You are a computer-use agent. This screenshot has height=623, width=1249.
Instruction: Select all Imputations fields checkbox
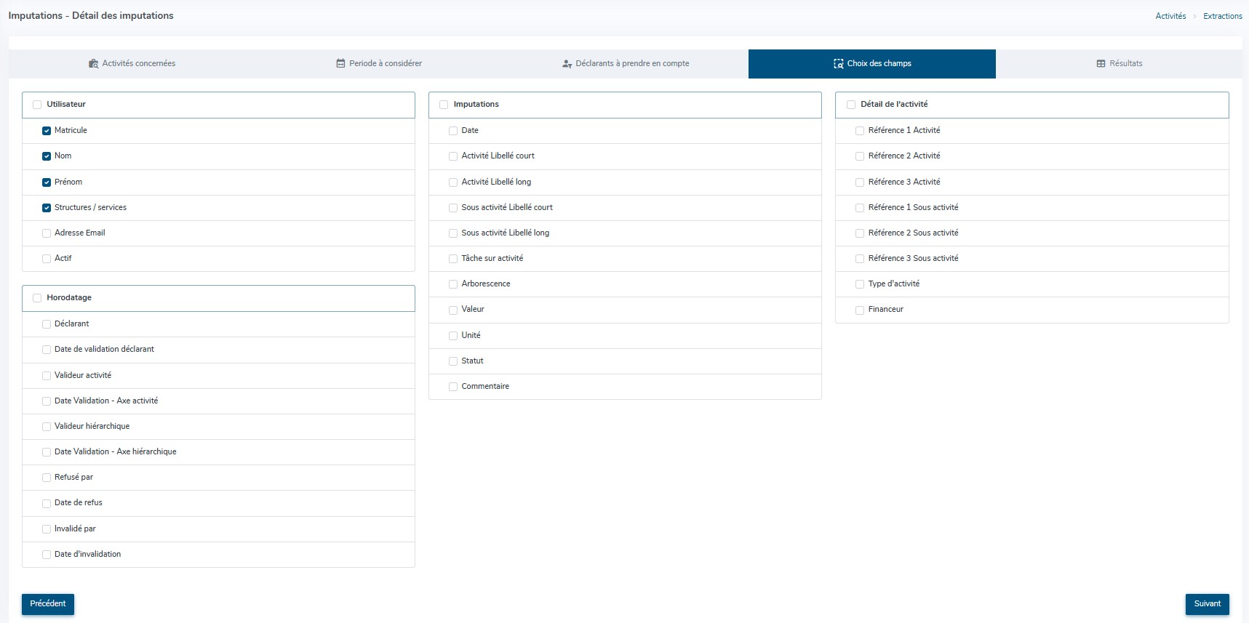(444, 105)
